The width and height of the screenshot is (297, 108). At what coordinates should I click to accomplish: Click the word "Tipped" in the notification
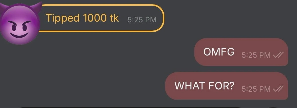click(63, 18)
